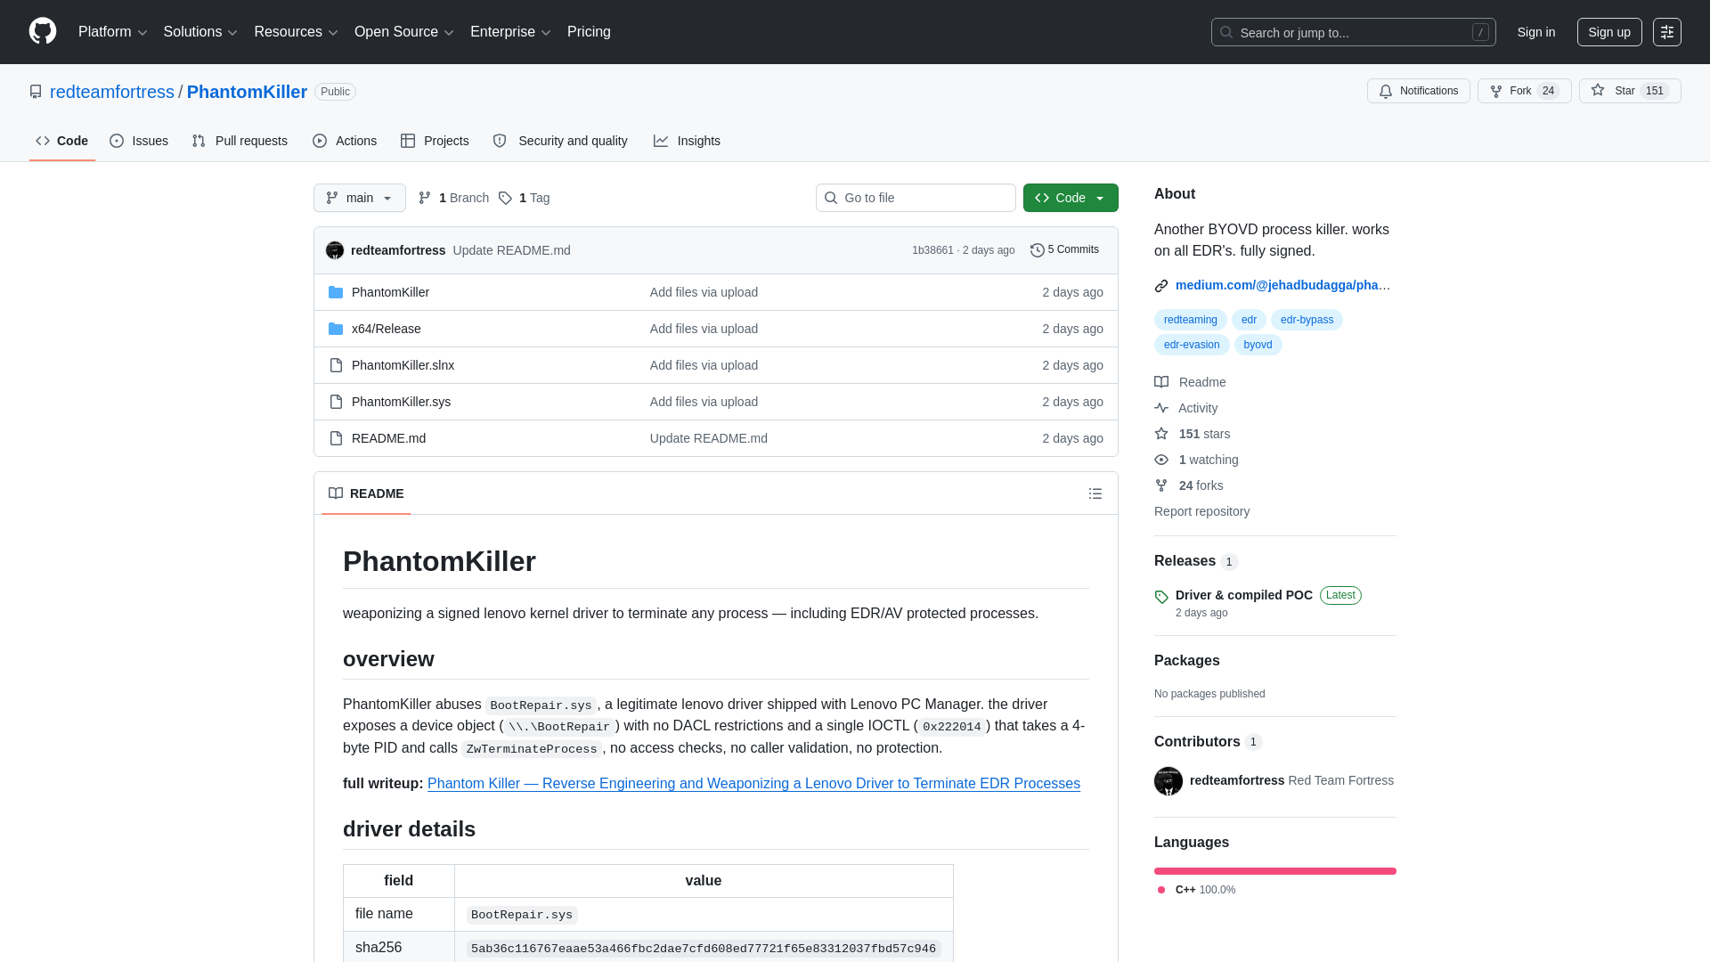Viewport: 1710px width, 962px height.
Task: Open the Pull requests tab
Action: 240,141
